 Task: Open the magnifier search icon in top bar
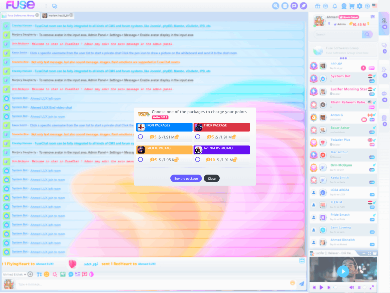(x=275, y=6)
